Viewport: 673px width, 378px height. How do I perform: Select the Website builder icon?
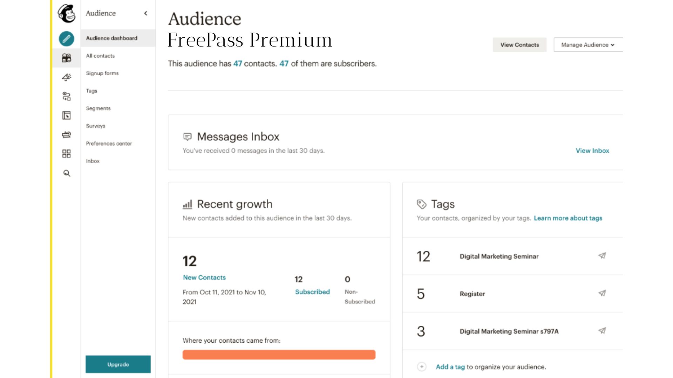point(66,115)
